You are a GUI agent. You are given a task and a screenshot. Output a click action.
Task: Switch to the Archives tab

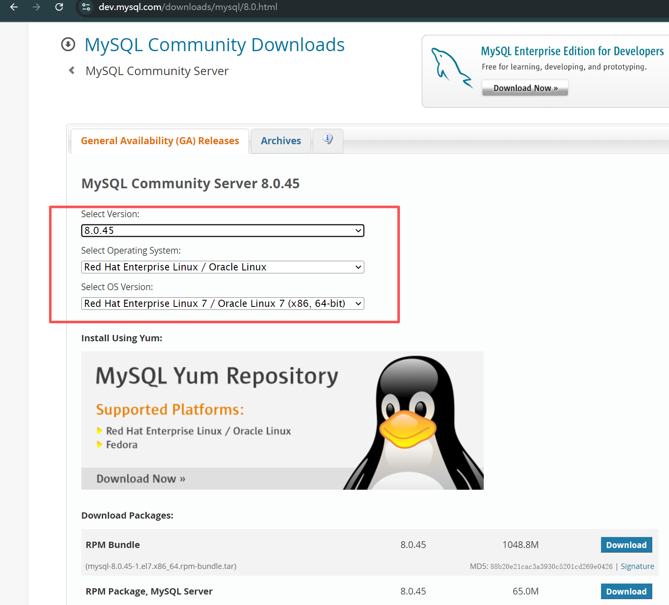281,141
